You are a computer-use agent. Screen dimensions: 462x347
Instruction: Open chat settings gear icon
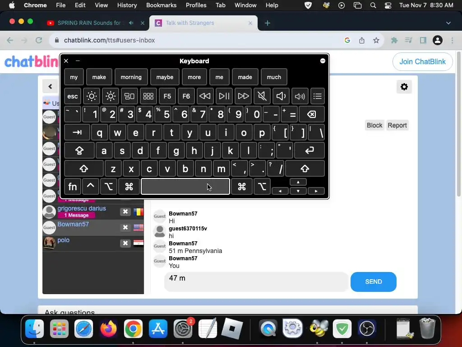404,87
